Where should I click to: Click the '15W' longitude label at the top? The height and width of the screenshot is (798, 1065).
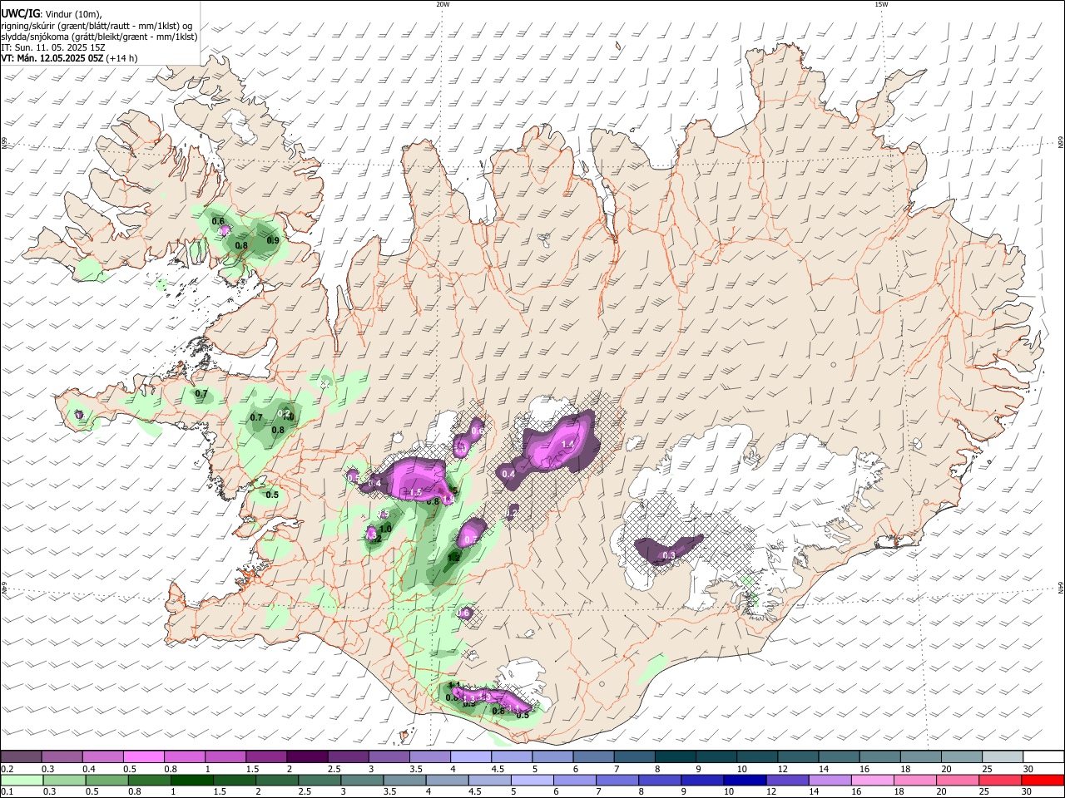[x=881, y=4]
